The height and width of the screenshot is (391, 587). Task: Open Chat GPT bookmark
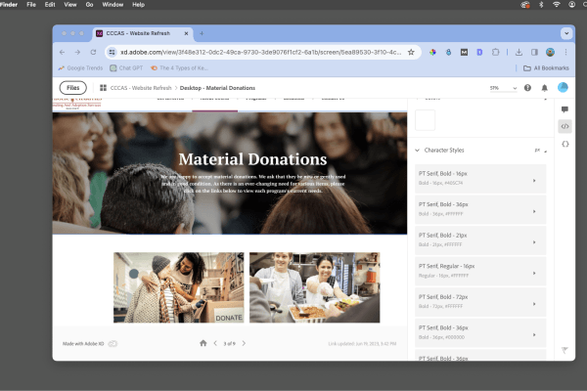click(126, 68)
